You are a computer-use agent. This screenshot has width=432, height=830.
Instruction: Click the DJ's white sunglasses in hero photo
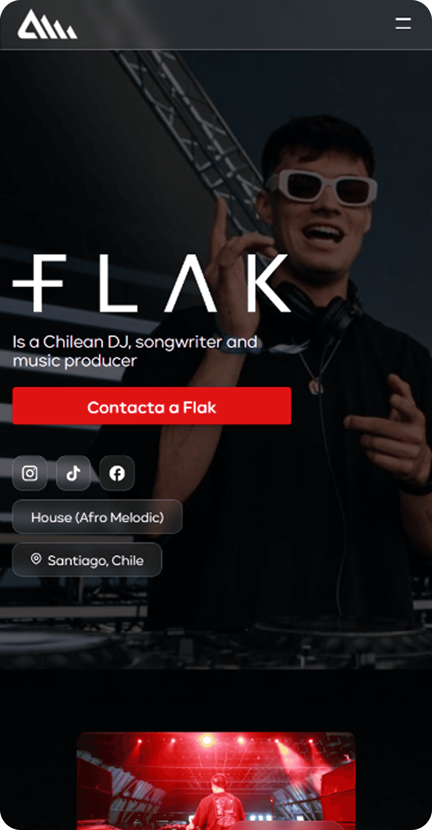coord(322,187)
